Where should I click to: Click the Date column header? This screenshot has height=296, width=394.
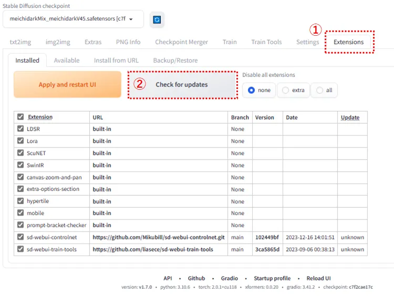(x=292, y=118)
